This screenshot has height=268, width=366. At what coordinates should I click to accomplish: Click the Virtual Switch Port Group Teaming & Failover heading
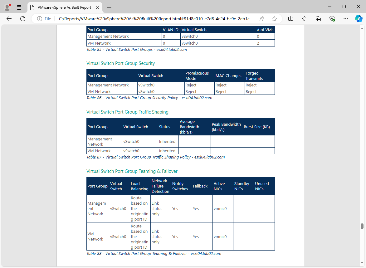(x=132, y=171)
